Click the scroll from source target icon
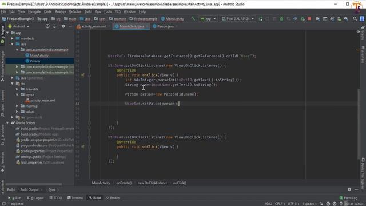 pos(47,26)
